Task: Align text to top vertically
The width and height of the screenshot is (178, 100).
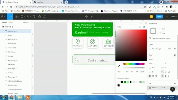Action: [162, 76]
